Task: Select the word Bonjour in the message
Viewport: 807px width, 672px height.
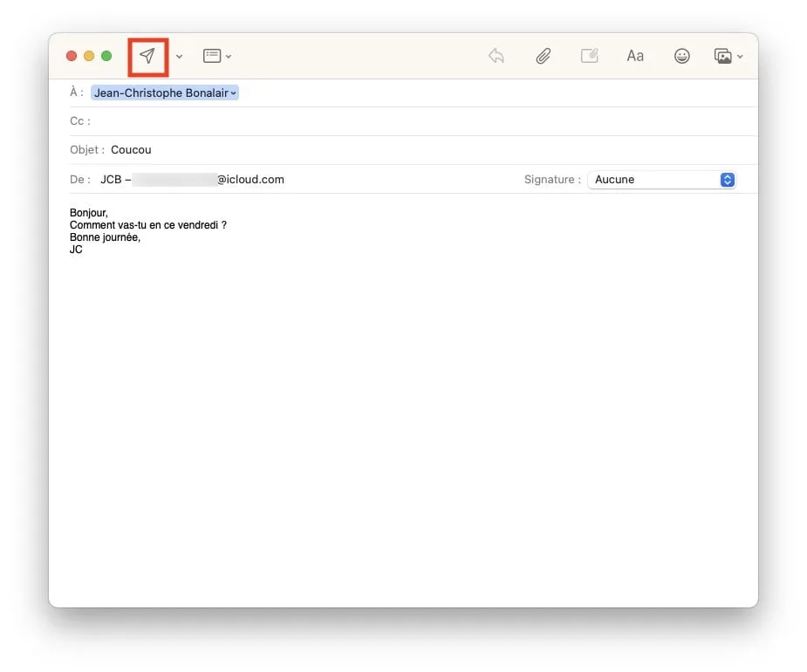Action: pos(88,212)
